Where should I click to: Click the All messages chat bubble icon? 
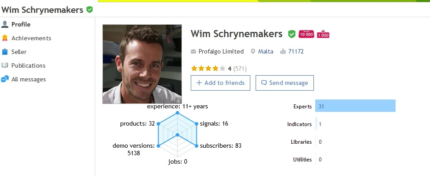tap(5, 79)
